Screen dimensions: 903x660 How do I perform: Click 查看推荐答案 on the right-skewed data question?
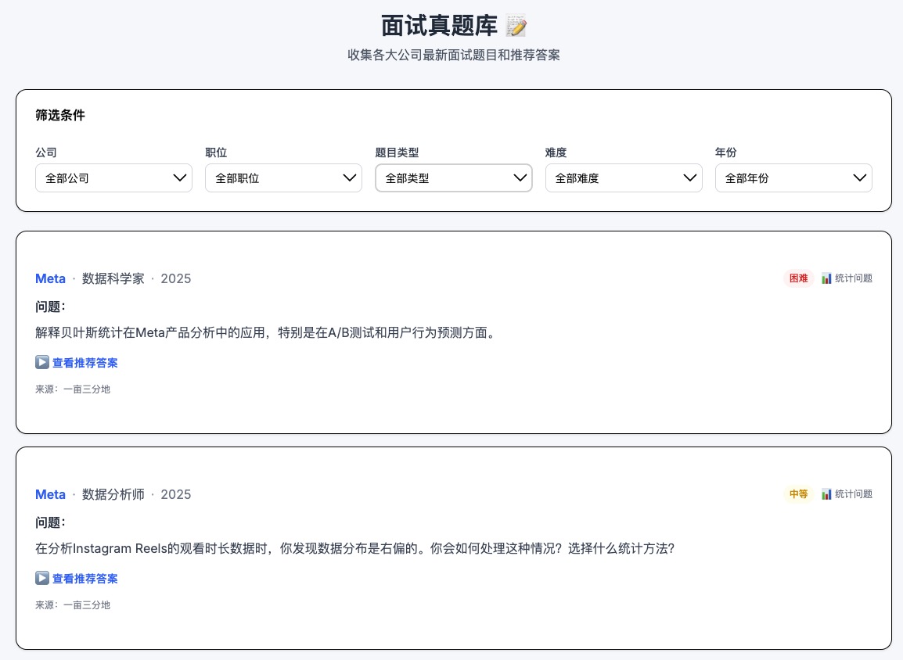click(x=85, y=578)
